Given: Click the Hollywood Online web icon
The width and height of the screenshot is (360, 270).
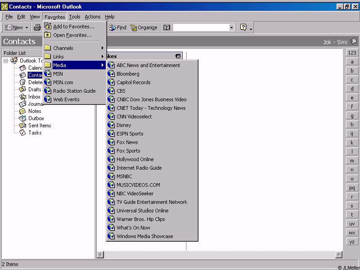Looking at the screenshot, I should click(x=111, y=159).
